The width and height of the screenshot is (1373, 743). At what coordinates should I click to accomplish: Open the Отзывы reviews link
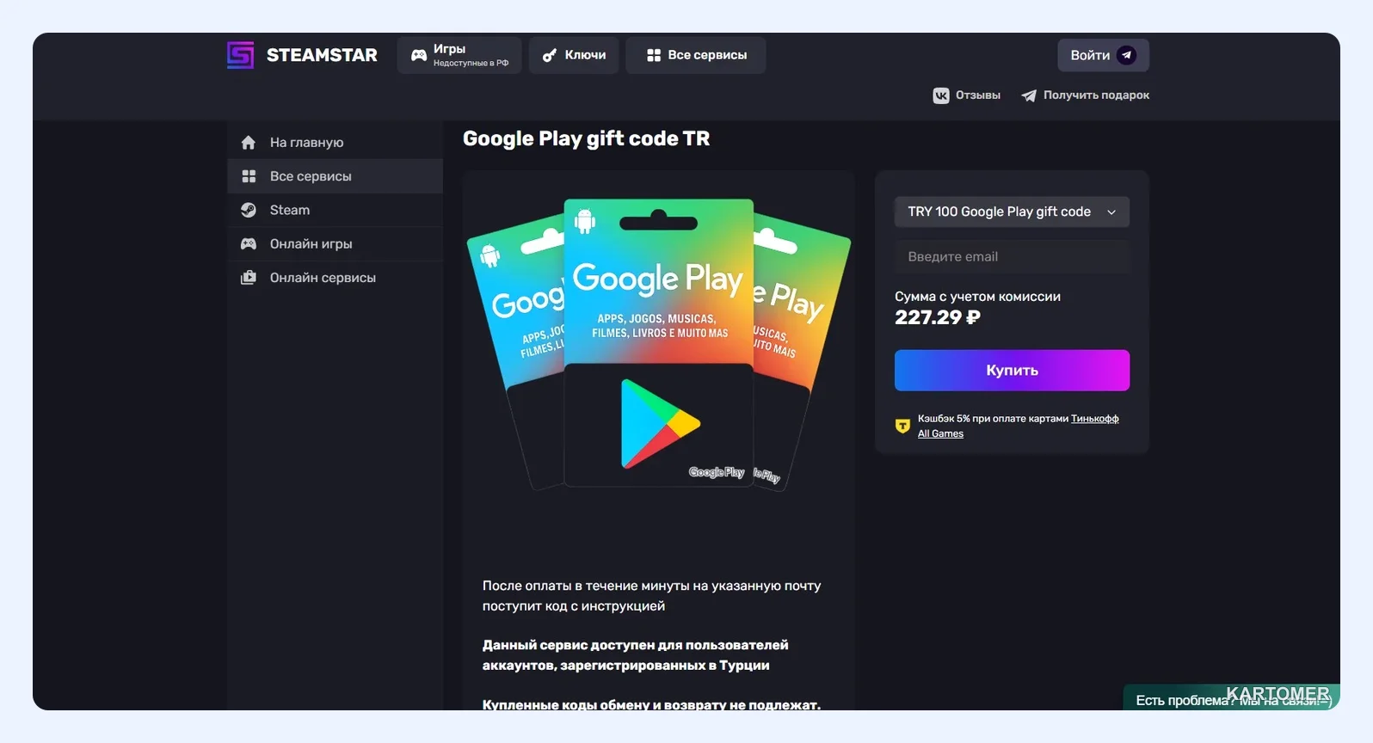(x=967, y=95)
